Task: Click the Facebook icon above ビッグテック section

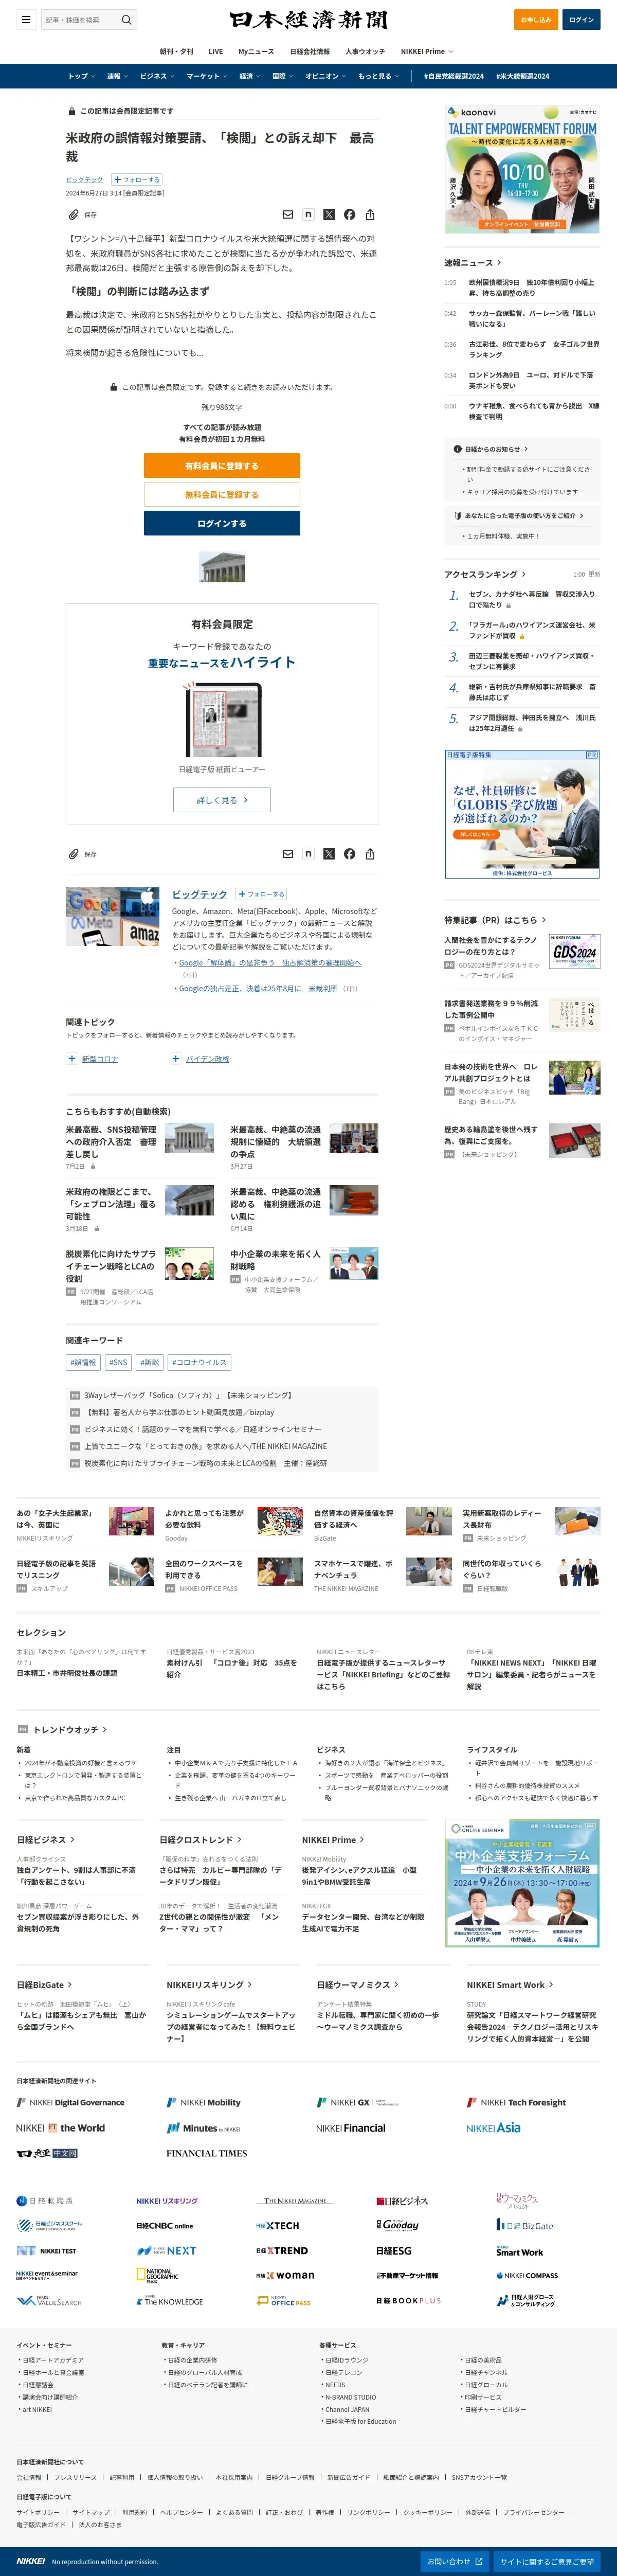Action: point(349,854)
